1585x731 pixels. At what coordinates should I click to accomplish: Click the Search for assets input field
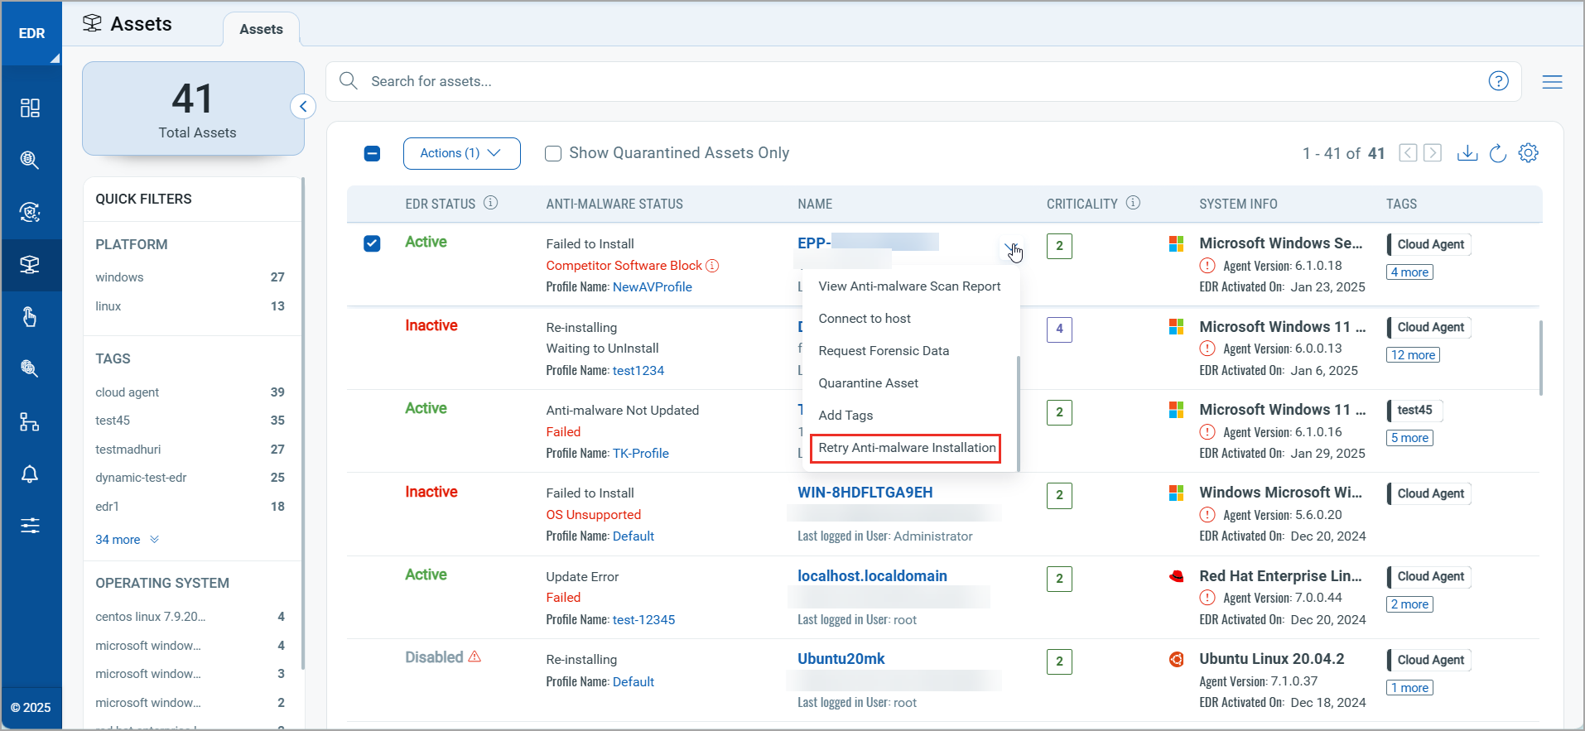point(911,81)
